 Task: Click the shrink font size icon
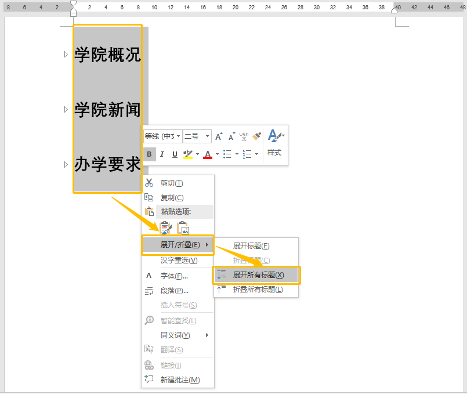click(231, 137)
